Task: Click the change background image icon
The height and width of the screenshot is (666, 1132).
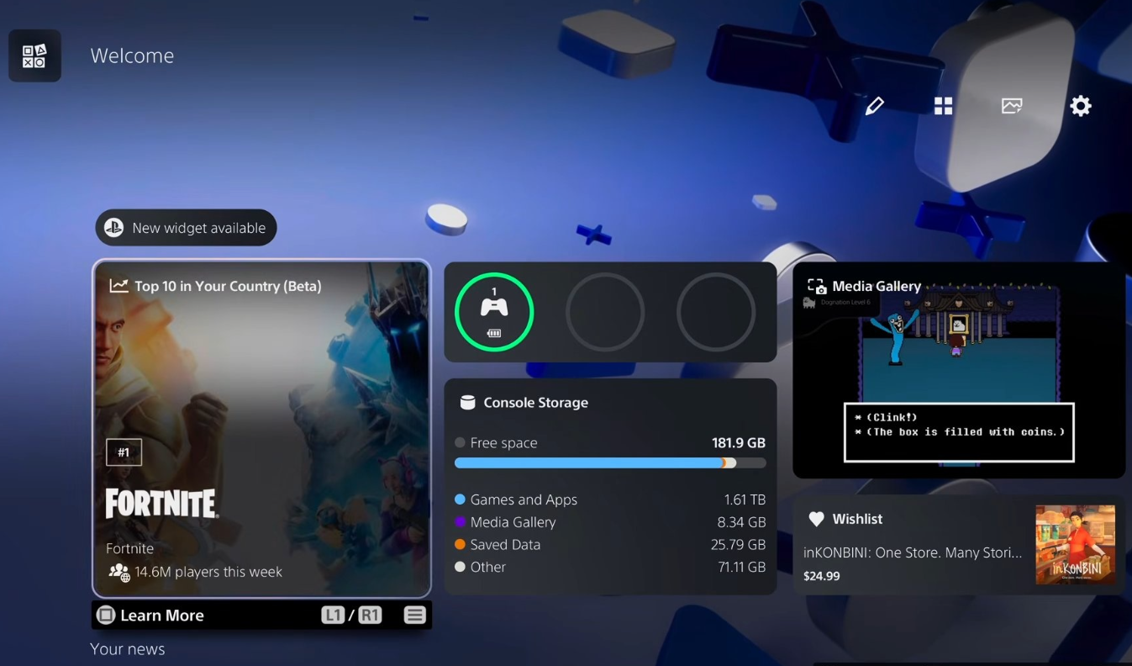Action: [1012, 106]
